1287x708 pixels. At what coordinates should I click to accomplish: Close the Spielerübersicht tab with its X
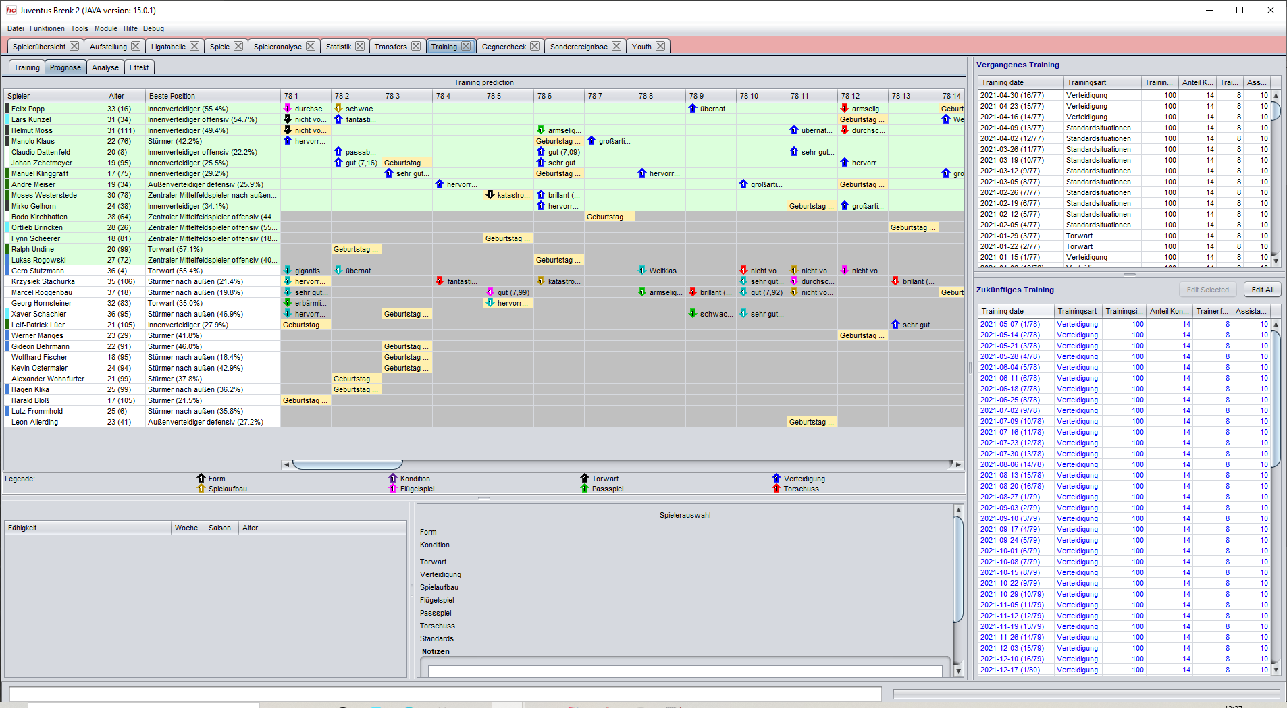(x=74, y=46)
